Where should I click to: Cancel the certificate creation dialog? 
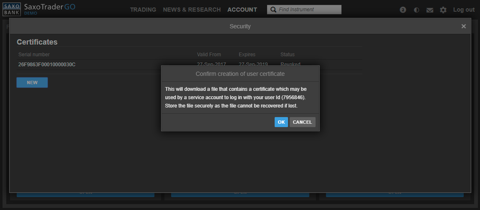(x=302, y=122)
